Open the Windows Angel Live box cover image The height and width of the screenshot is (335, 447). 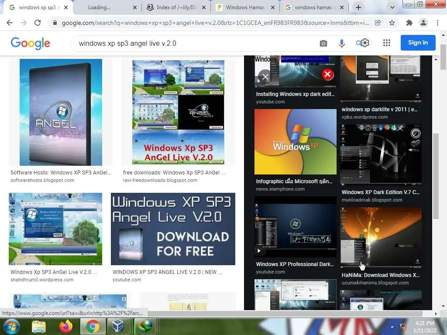tap(61, 112)
